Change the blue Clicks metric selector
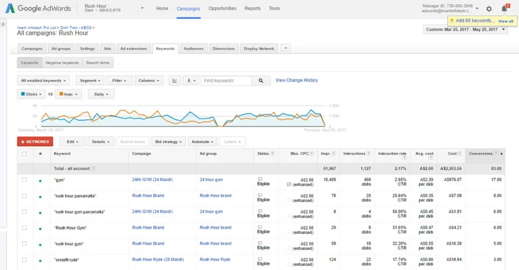 [x=31, y=94]
